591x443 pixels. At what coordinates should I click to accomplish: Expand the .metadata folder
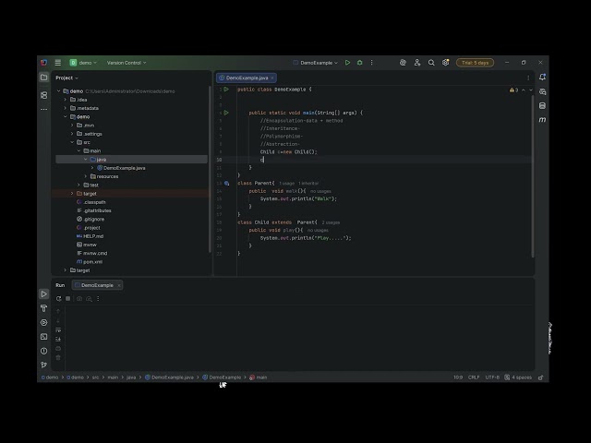[66, 108]
